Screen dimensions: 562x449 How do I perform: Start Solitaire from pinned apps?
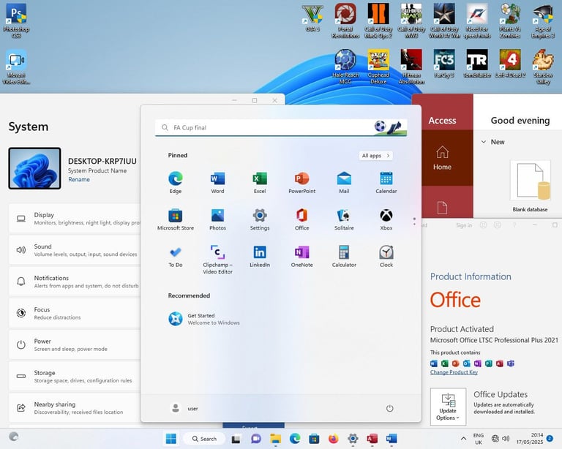click(344, 219)
